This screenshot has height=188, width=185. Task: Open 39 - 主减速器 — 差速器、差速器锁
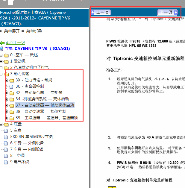pos(47,118)
